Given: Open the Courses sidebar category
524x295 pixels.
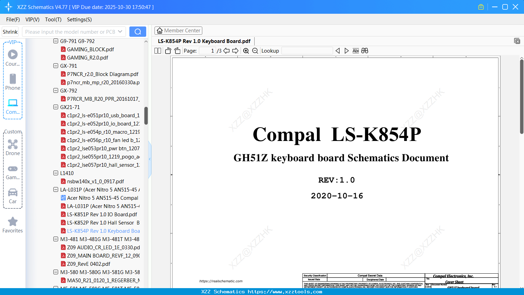Looking at the screenshot, I should coord(13,58).
